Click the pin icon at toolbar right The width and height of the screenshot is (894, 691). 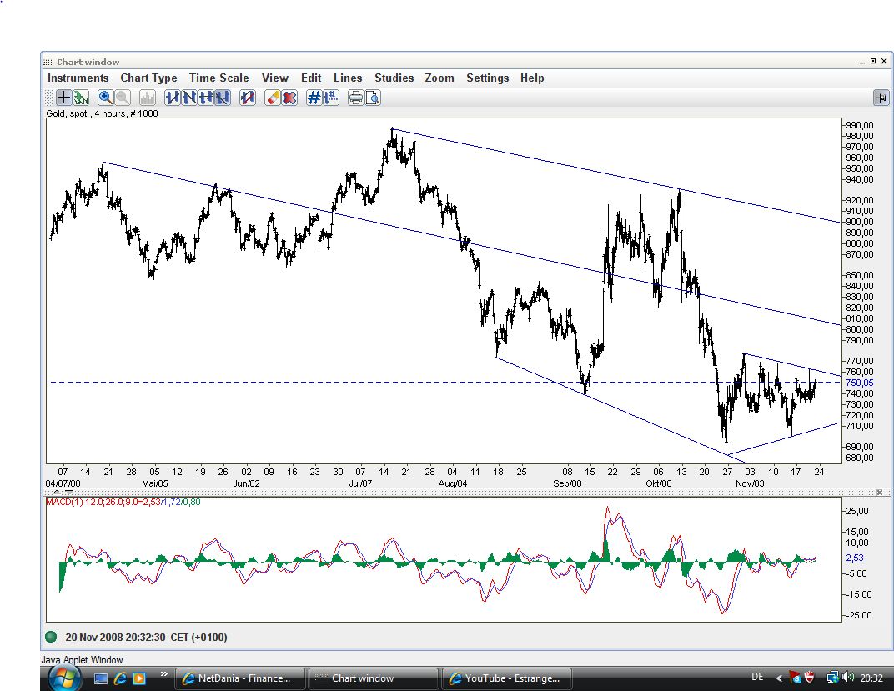(x=881, y=98)
